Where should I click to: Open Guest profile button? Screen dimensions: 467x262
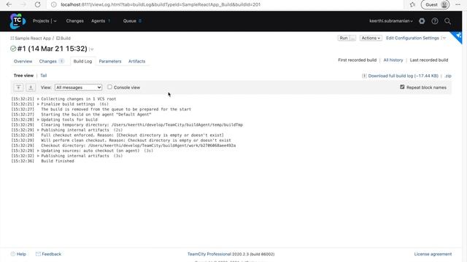coord(435,4)
